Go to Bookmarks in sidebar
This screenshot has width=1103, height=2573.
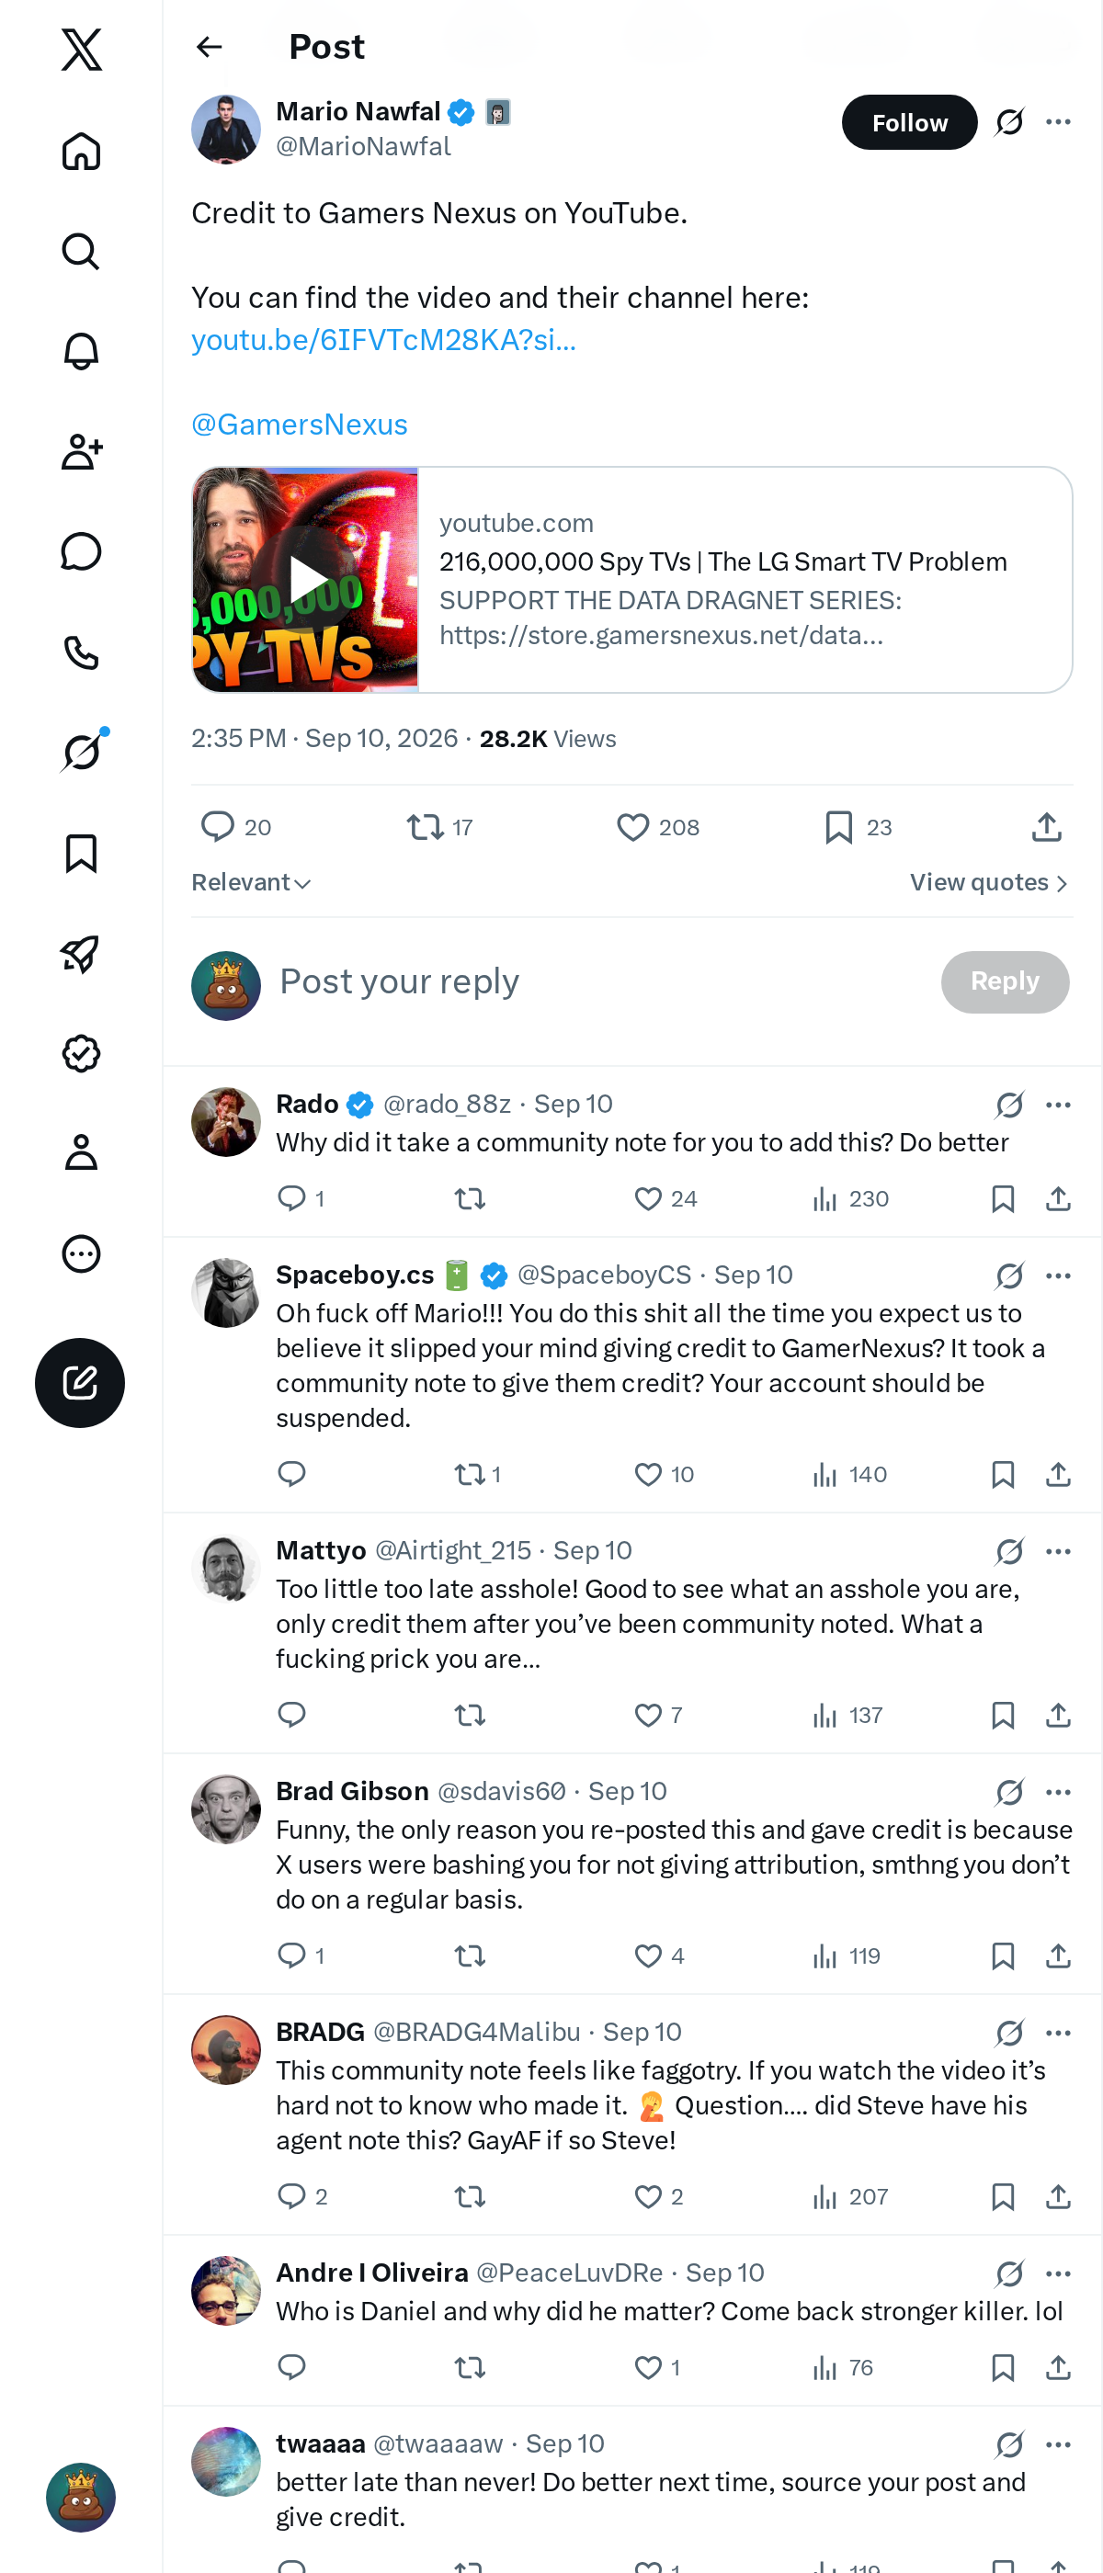(x=81, y=853)
